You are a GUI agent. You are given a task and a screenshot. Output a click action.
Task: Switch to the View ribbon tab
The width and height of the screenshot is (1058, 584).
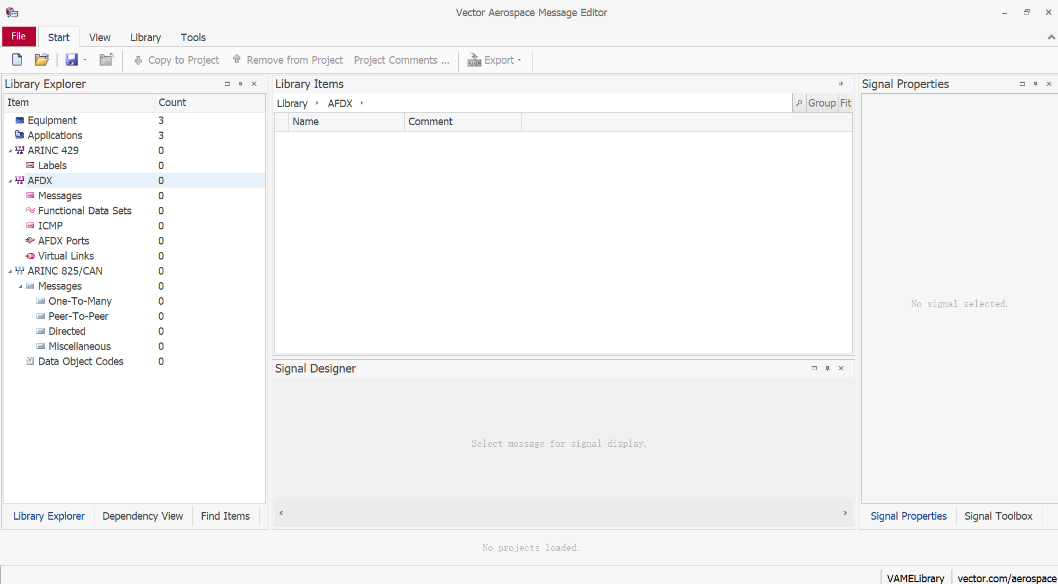click(100, 37)
